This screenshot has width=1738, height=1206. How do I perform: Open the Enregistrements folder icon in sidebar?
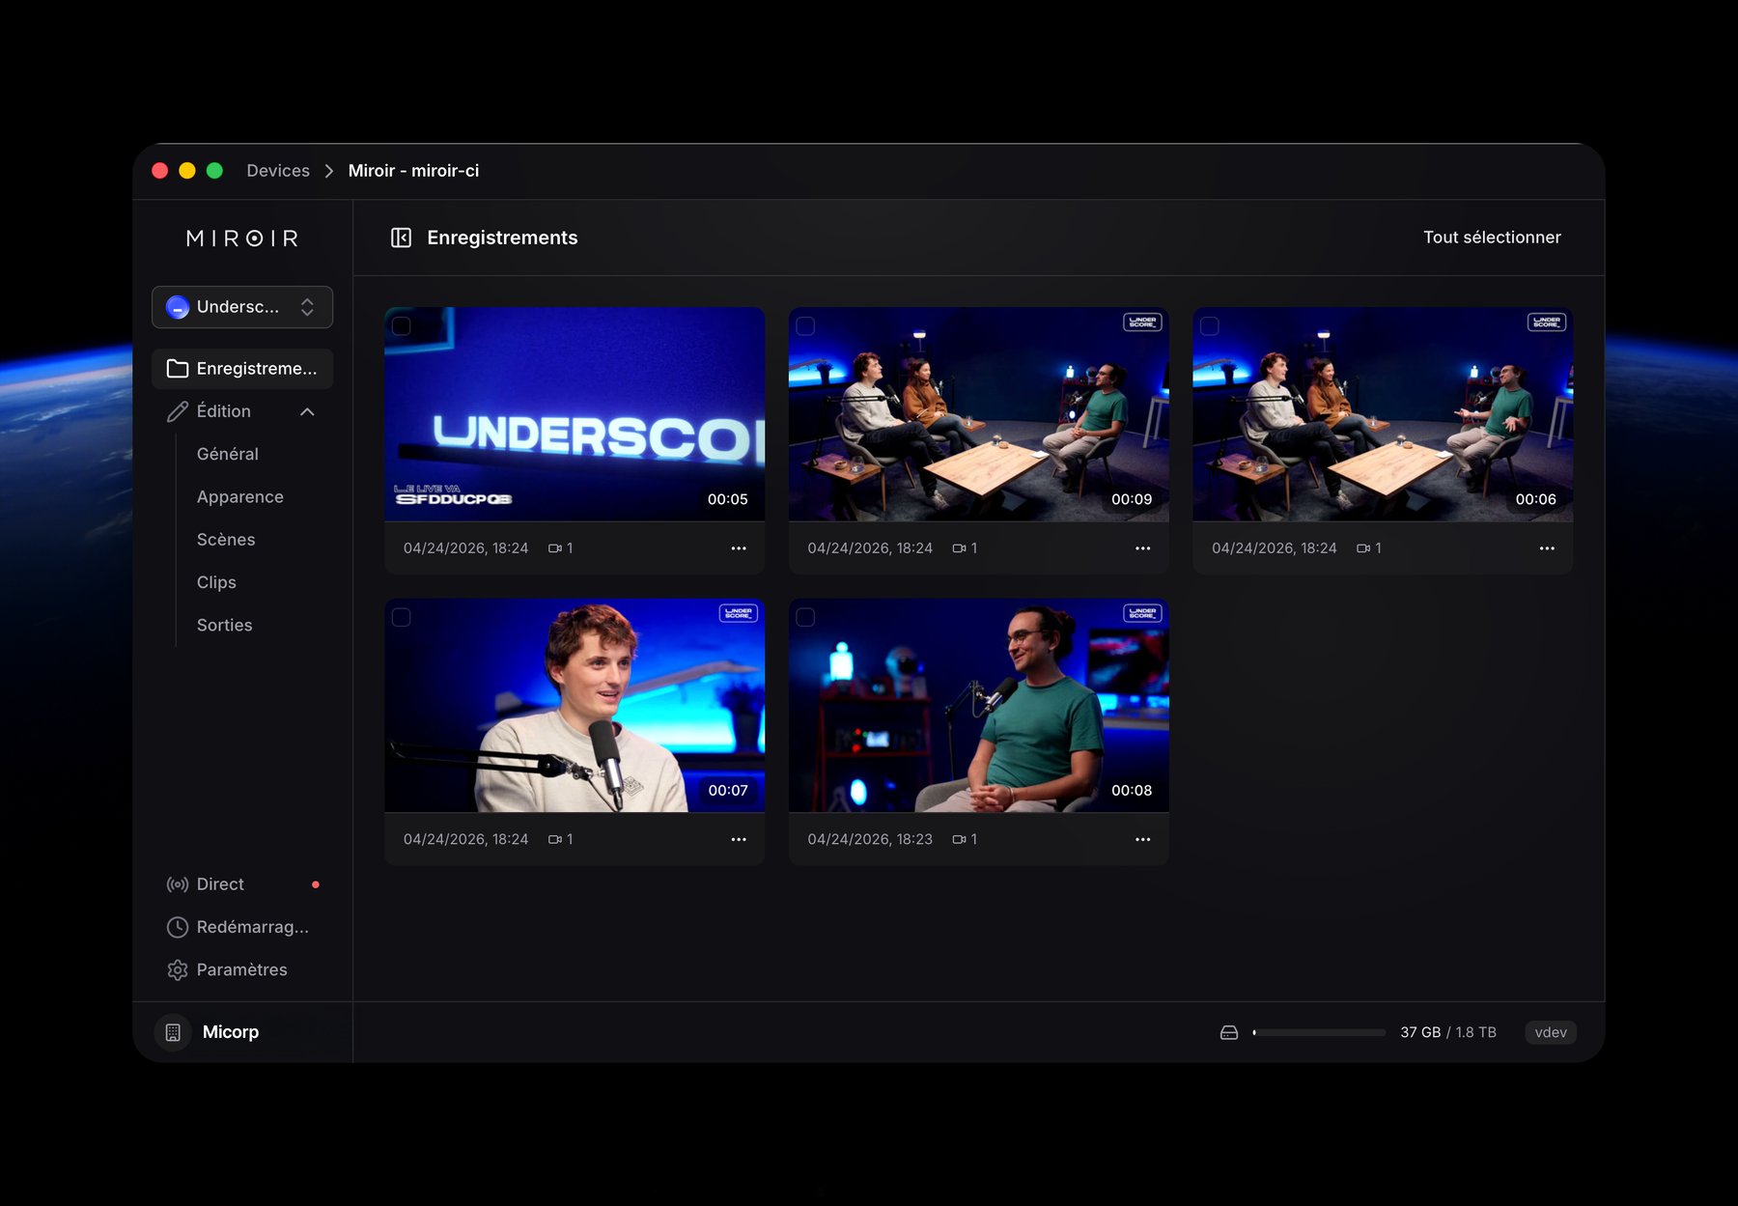point(177,368)
